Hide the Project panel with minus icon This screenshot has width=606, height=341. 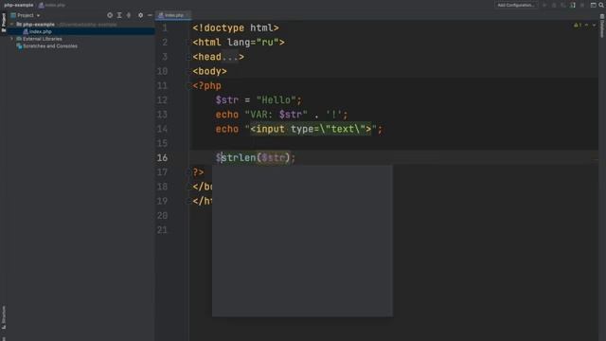(150, 15)
